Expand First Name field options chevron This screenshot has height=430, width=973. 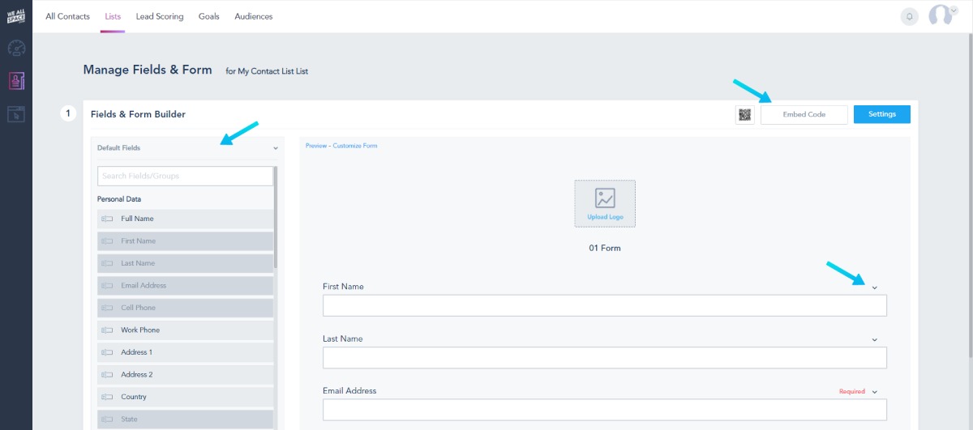(874, 287)
